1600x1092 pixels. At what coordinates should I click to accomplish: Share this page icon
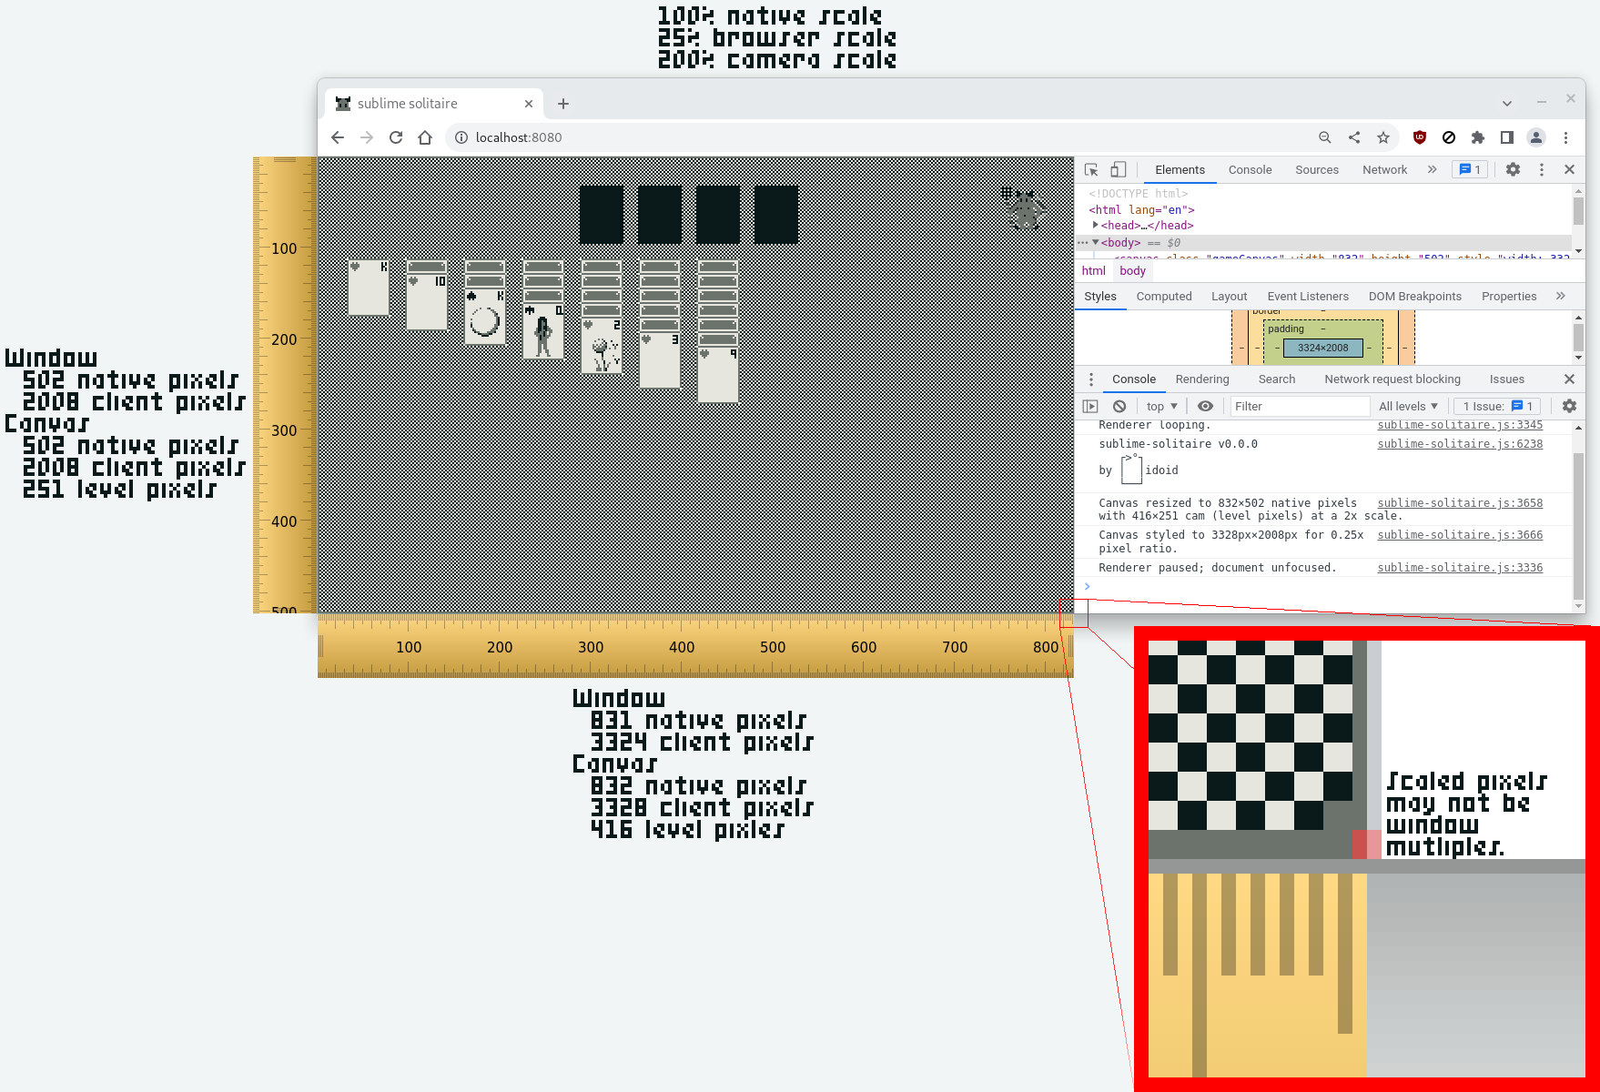(1354, 137)
